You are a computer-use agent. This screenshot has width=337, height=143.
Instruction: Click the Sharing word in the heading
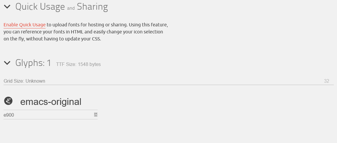(x=92, y=7)
